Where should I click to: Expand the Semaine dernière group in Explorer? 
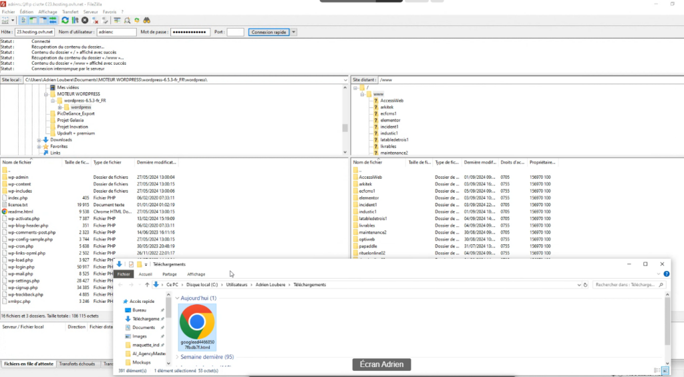pyautogui.click(x=178, y=357)
